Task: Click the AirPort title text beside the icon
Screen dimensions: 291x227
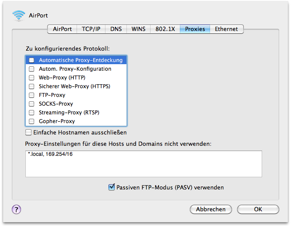Action: (38, 15)
